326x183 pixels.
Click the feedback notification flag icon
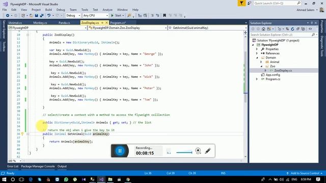coord(241,4)
